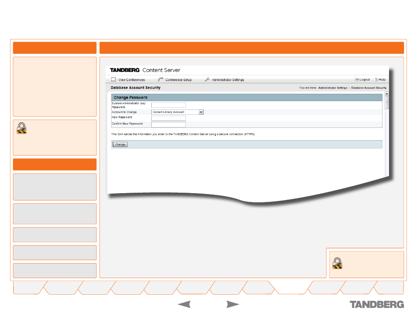Click the text about secure connection (HTTPS)

183,134
